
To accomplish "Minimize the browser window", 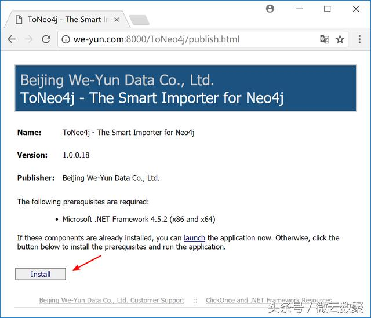I will click(300, 9).
